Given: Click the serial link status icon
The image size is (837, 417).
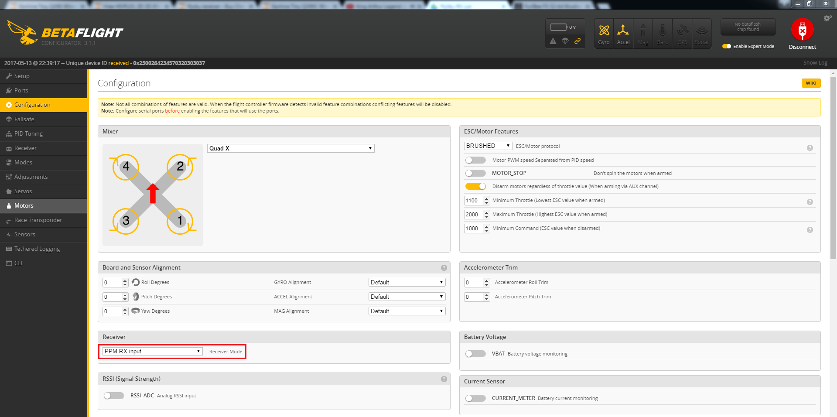Looking at the screenshot, I should pyautogui.click(x=577, y=41).
